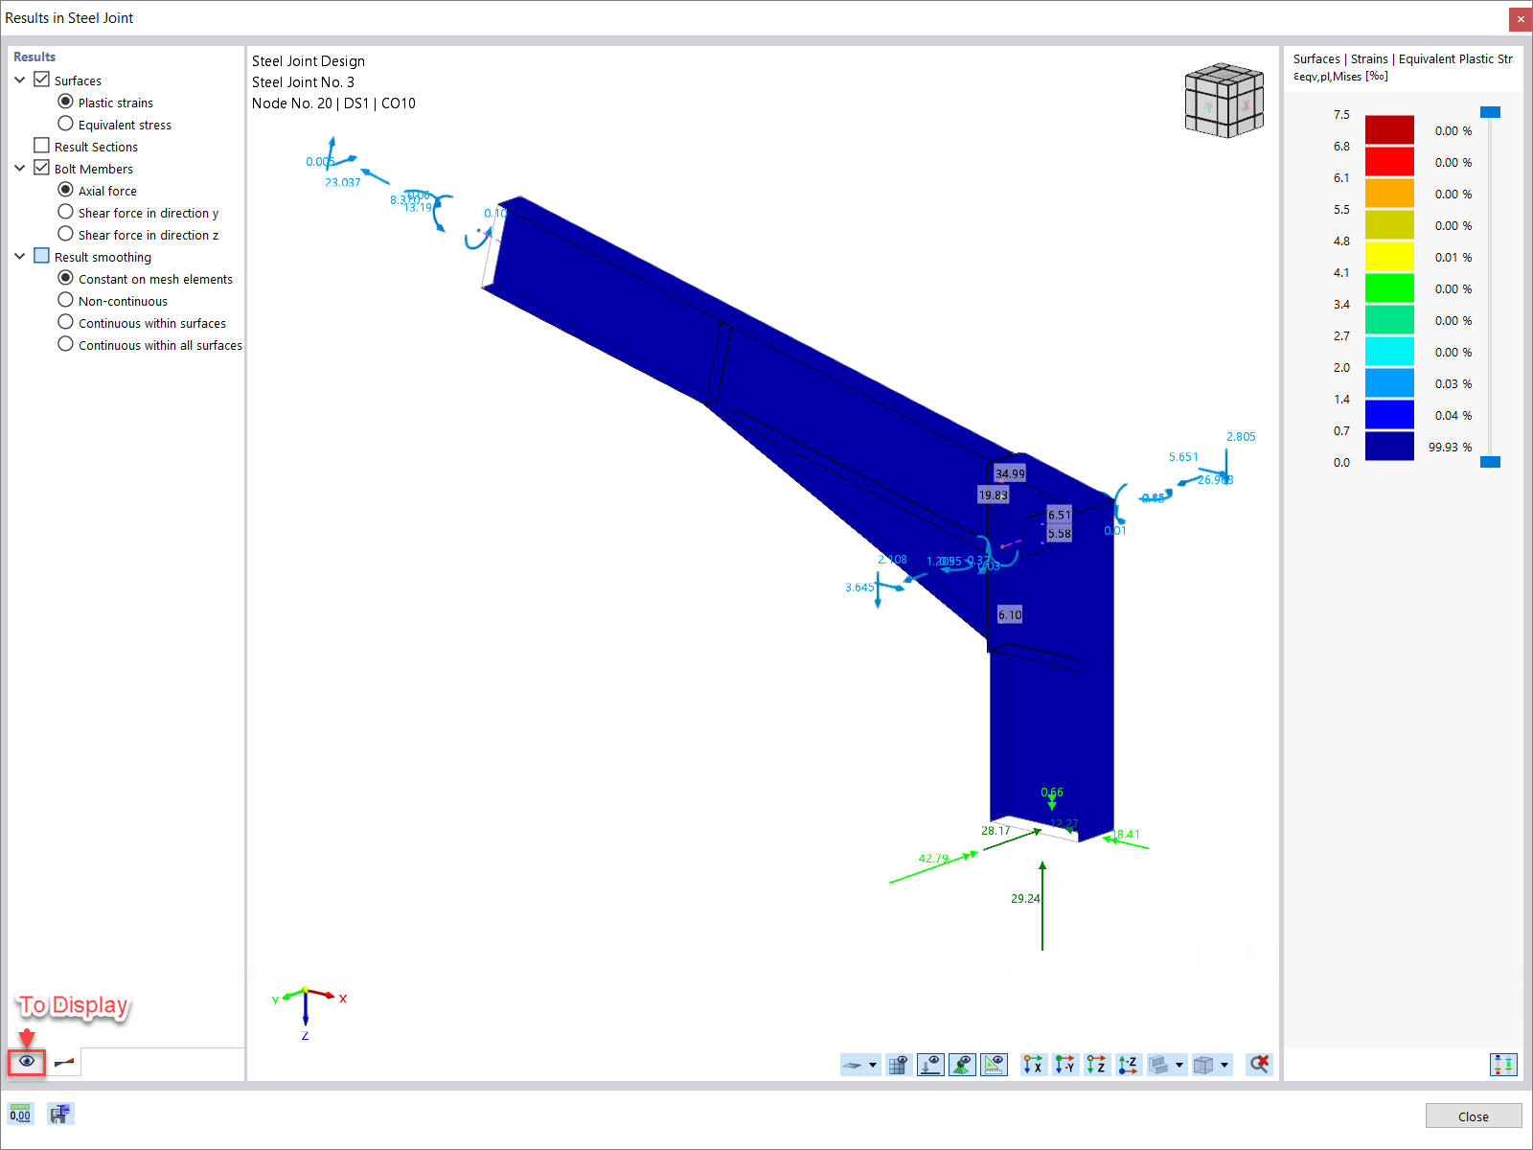The image size is (1533, 1150).
Task: Close the Results in Steel Joint window
Action: 1520,18
